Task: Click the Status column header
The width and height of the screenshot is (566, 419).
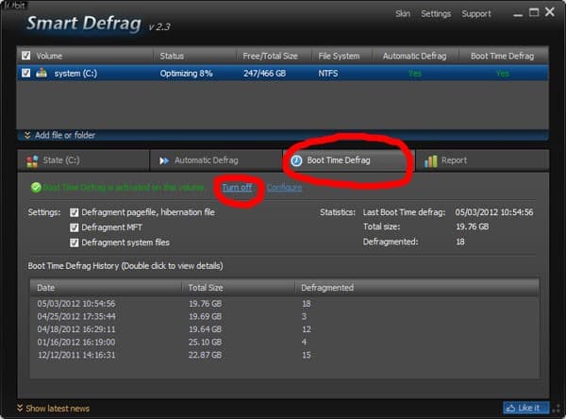Action: (195, 56)
